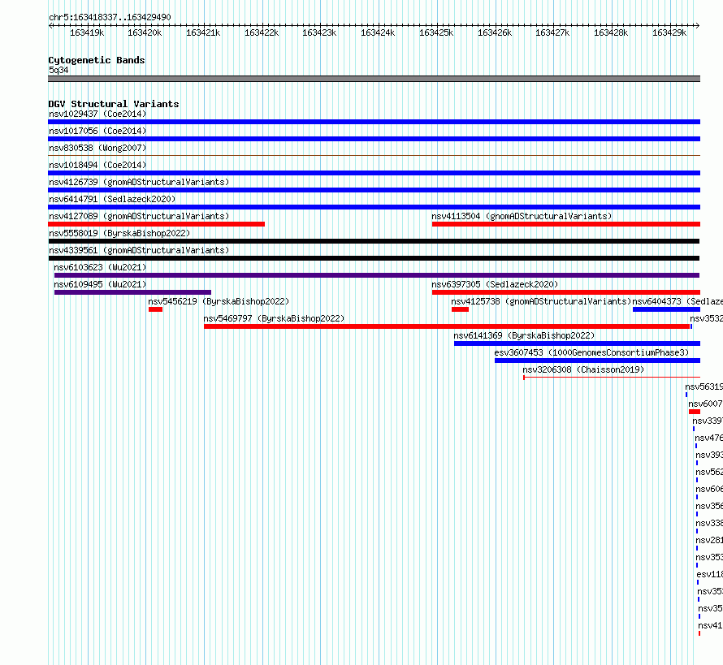
Task: Open variant nsv6397305 (Sedlazeck2020) label
Action: click(x=495, y=284)
